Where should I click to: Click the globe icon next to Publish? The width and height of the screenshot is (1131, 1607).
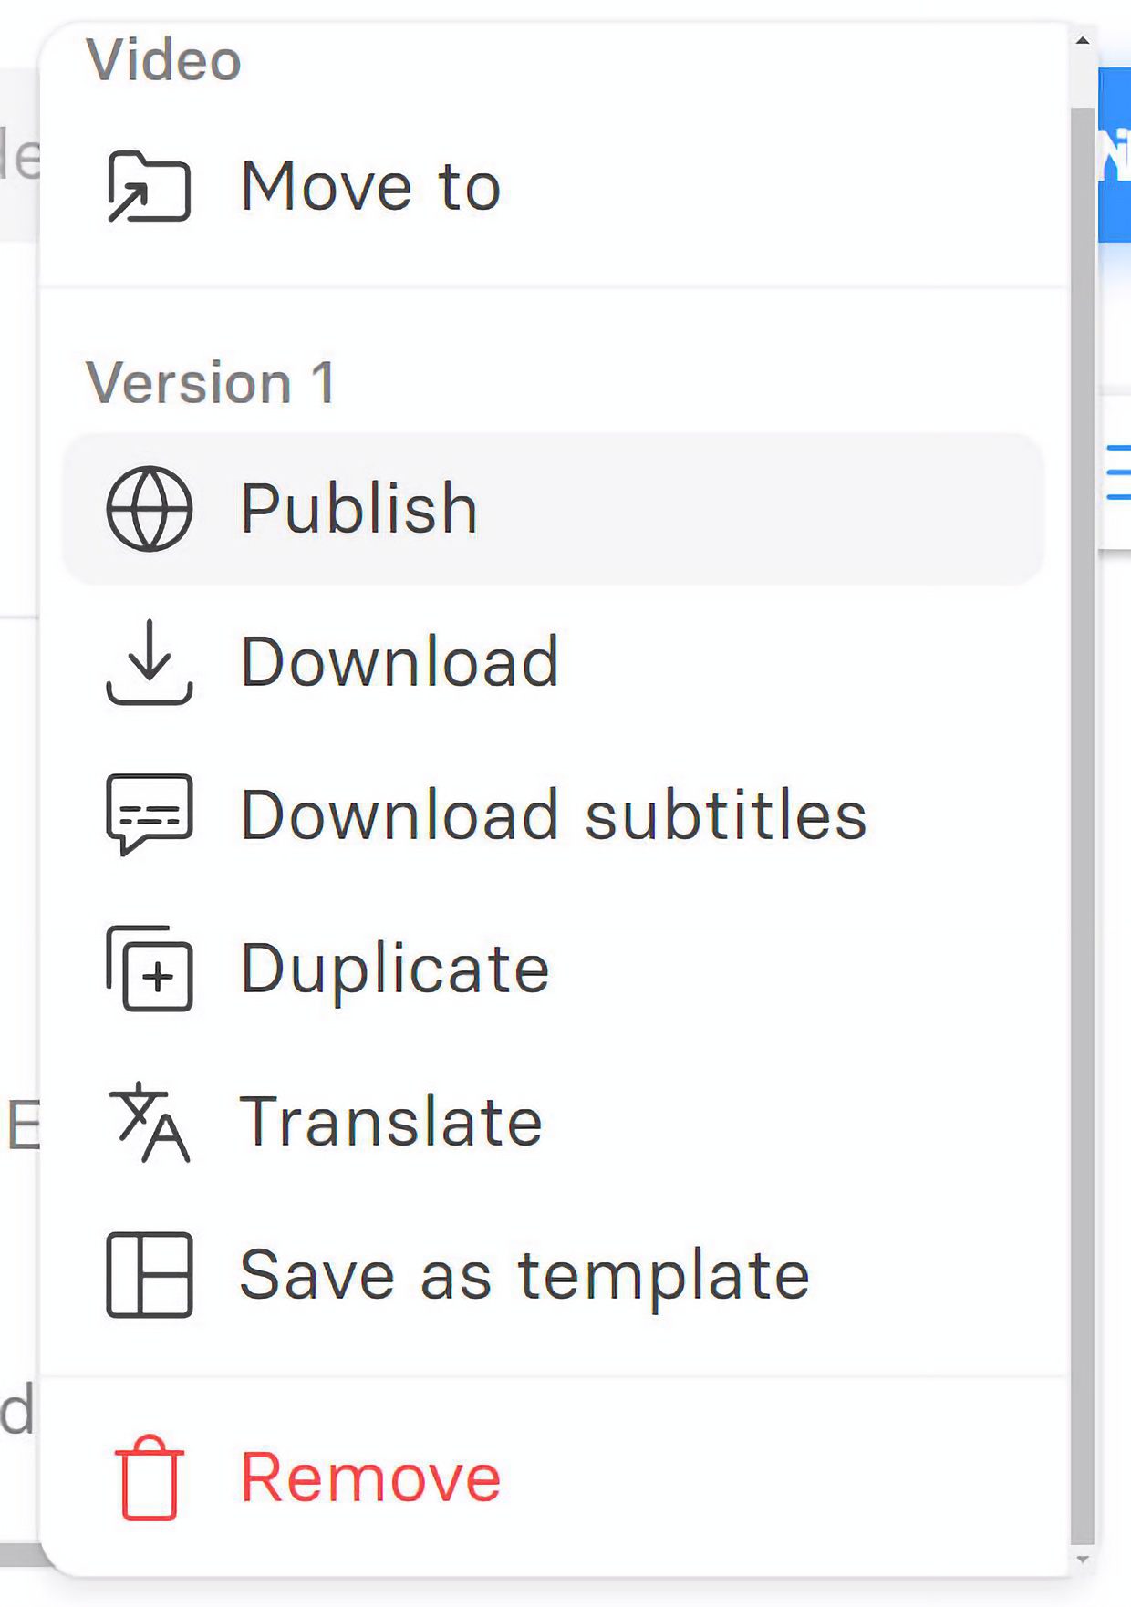[x=149, y=509]
